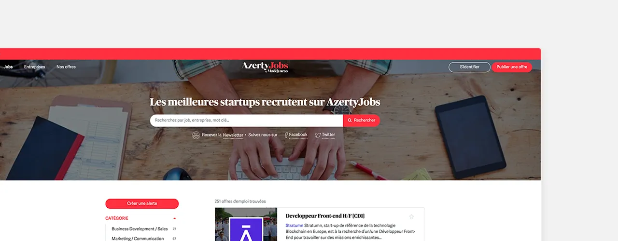The image size is (618, 241).
Task: Open the Entreprises menu item
Action: tap(35, 67)
